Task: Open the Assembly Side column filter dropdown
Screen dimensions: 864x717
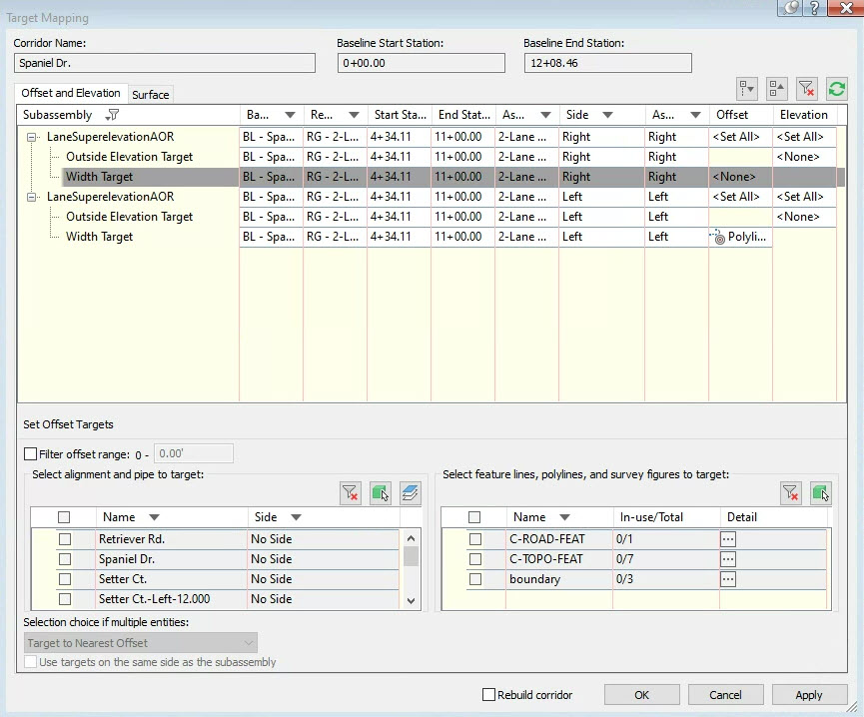Action: pyautogui.click(x=695, y=115)
